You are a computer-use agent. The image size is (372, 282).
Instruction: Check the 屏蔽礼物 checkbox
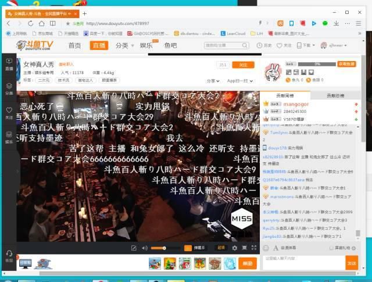coord(331,248)
